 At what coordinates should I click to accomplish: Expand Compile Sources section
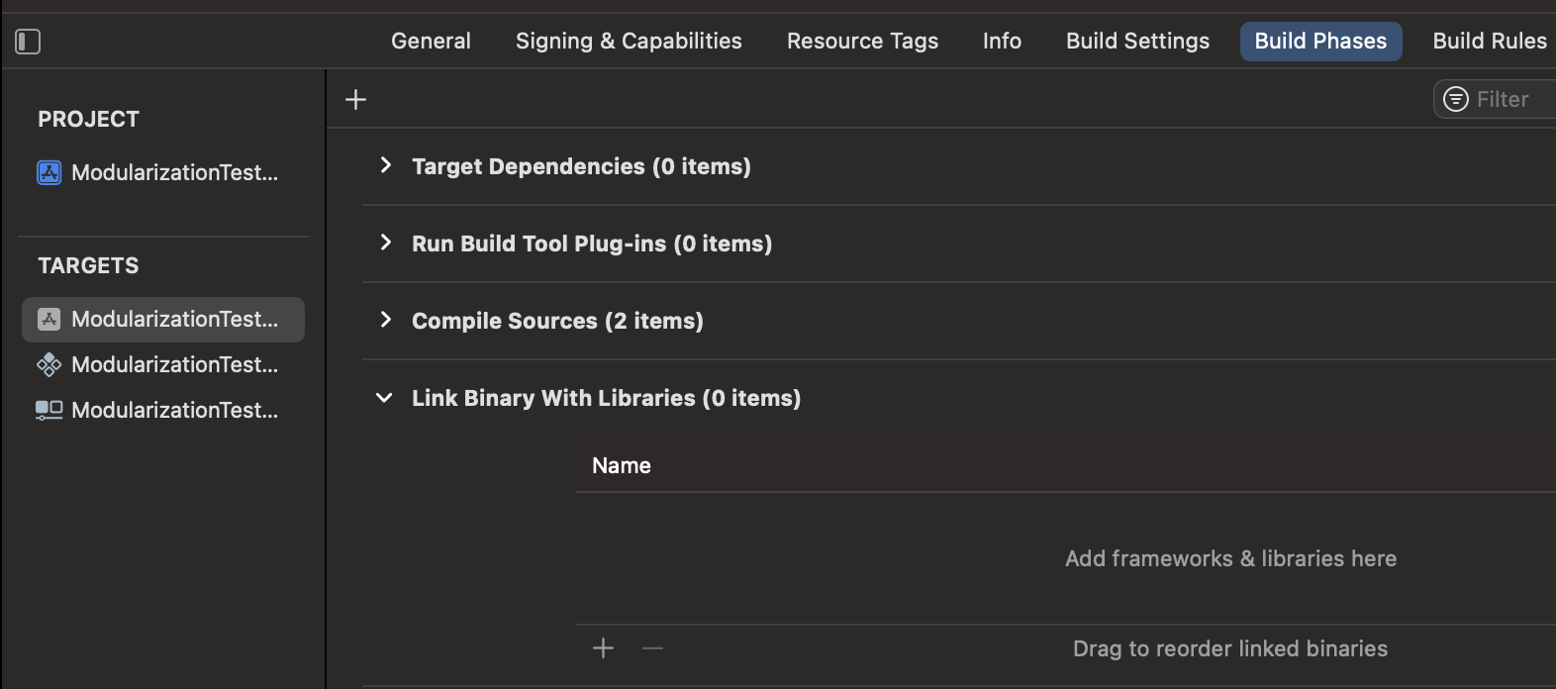[386, 320]
